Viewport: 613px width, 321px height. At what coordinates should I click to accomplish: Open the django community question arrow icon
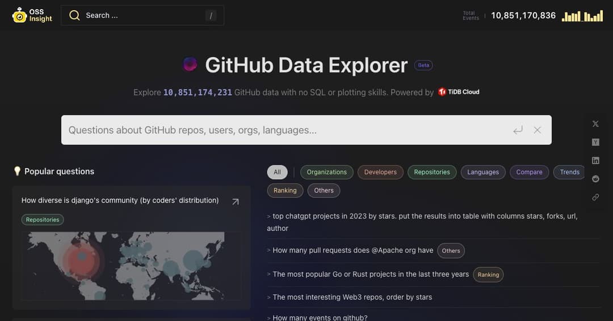(x=236, y=202)
